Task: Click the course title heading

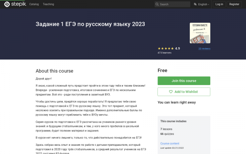Action: (90, 24)
